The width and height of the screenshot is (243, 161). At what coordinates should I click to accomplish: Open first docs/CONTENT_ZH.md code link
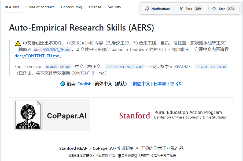[x=52, y=50]
